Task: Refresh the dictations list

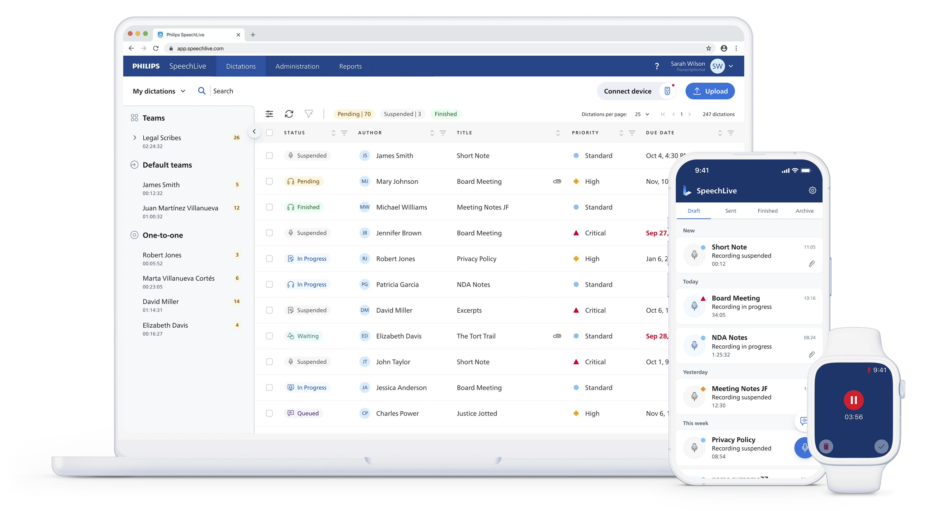Action: 289,114
